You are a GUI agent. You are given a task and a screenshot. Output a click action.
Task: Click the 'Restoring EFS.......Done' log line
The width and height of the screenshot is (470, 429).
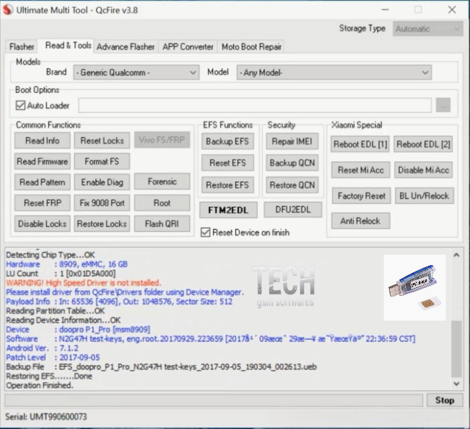coord(49,376)
